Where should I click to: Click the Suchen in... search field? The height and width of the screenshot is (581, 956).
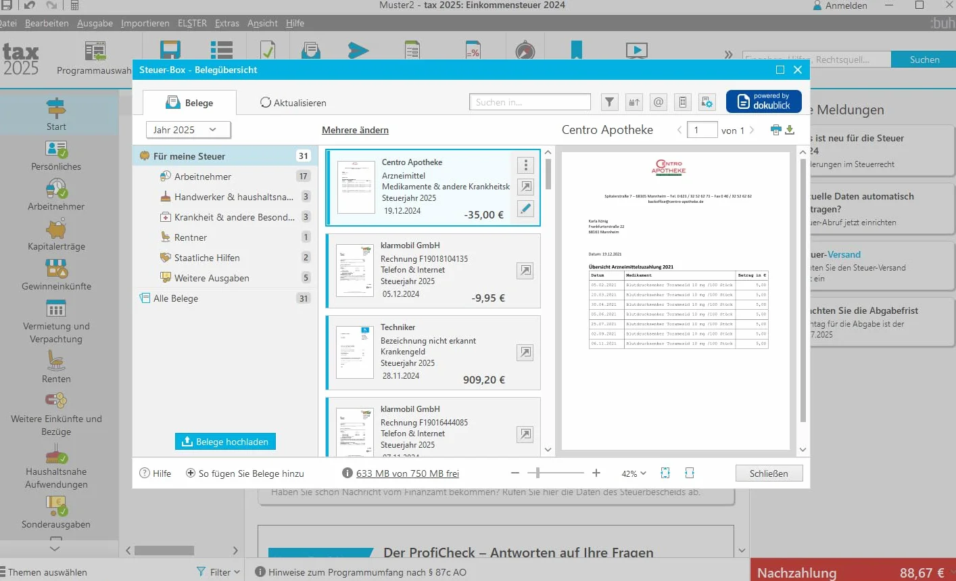(x=530, y=102)
